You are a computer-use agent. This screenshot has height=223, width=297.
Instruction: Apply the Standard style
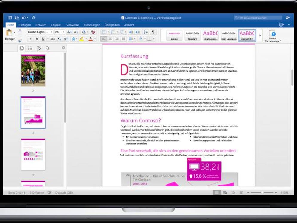pos(192,36)
